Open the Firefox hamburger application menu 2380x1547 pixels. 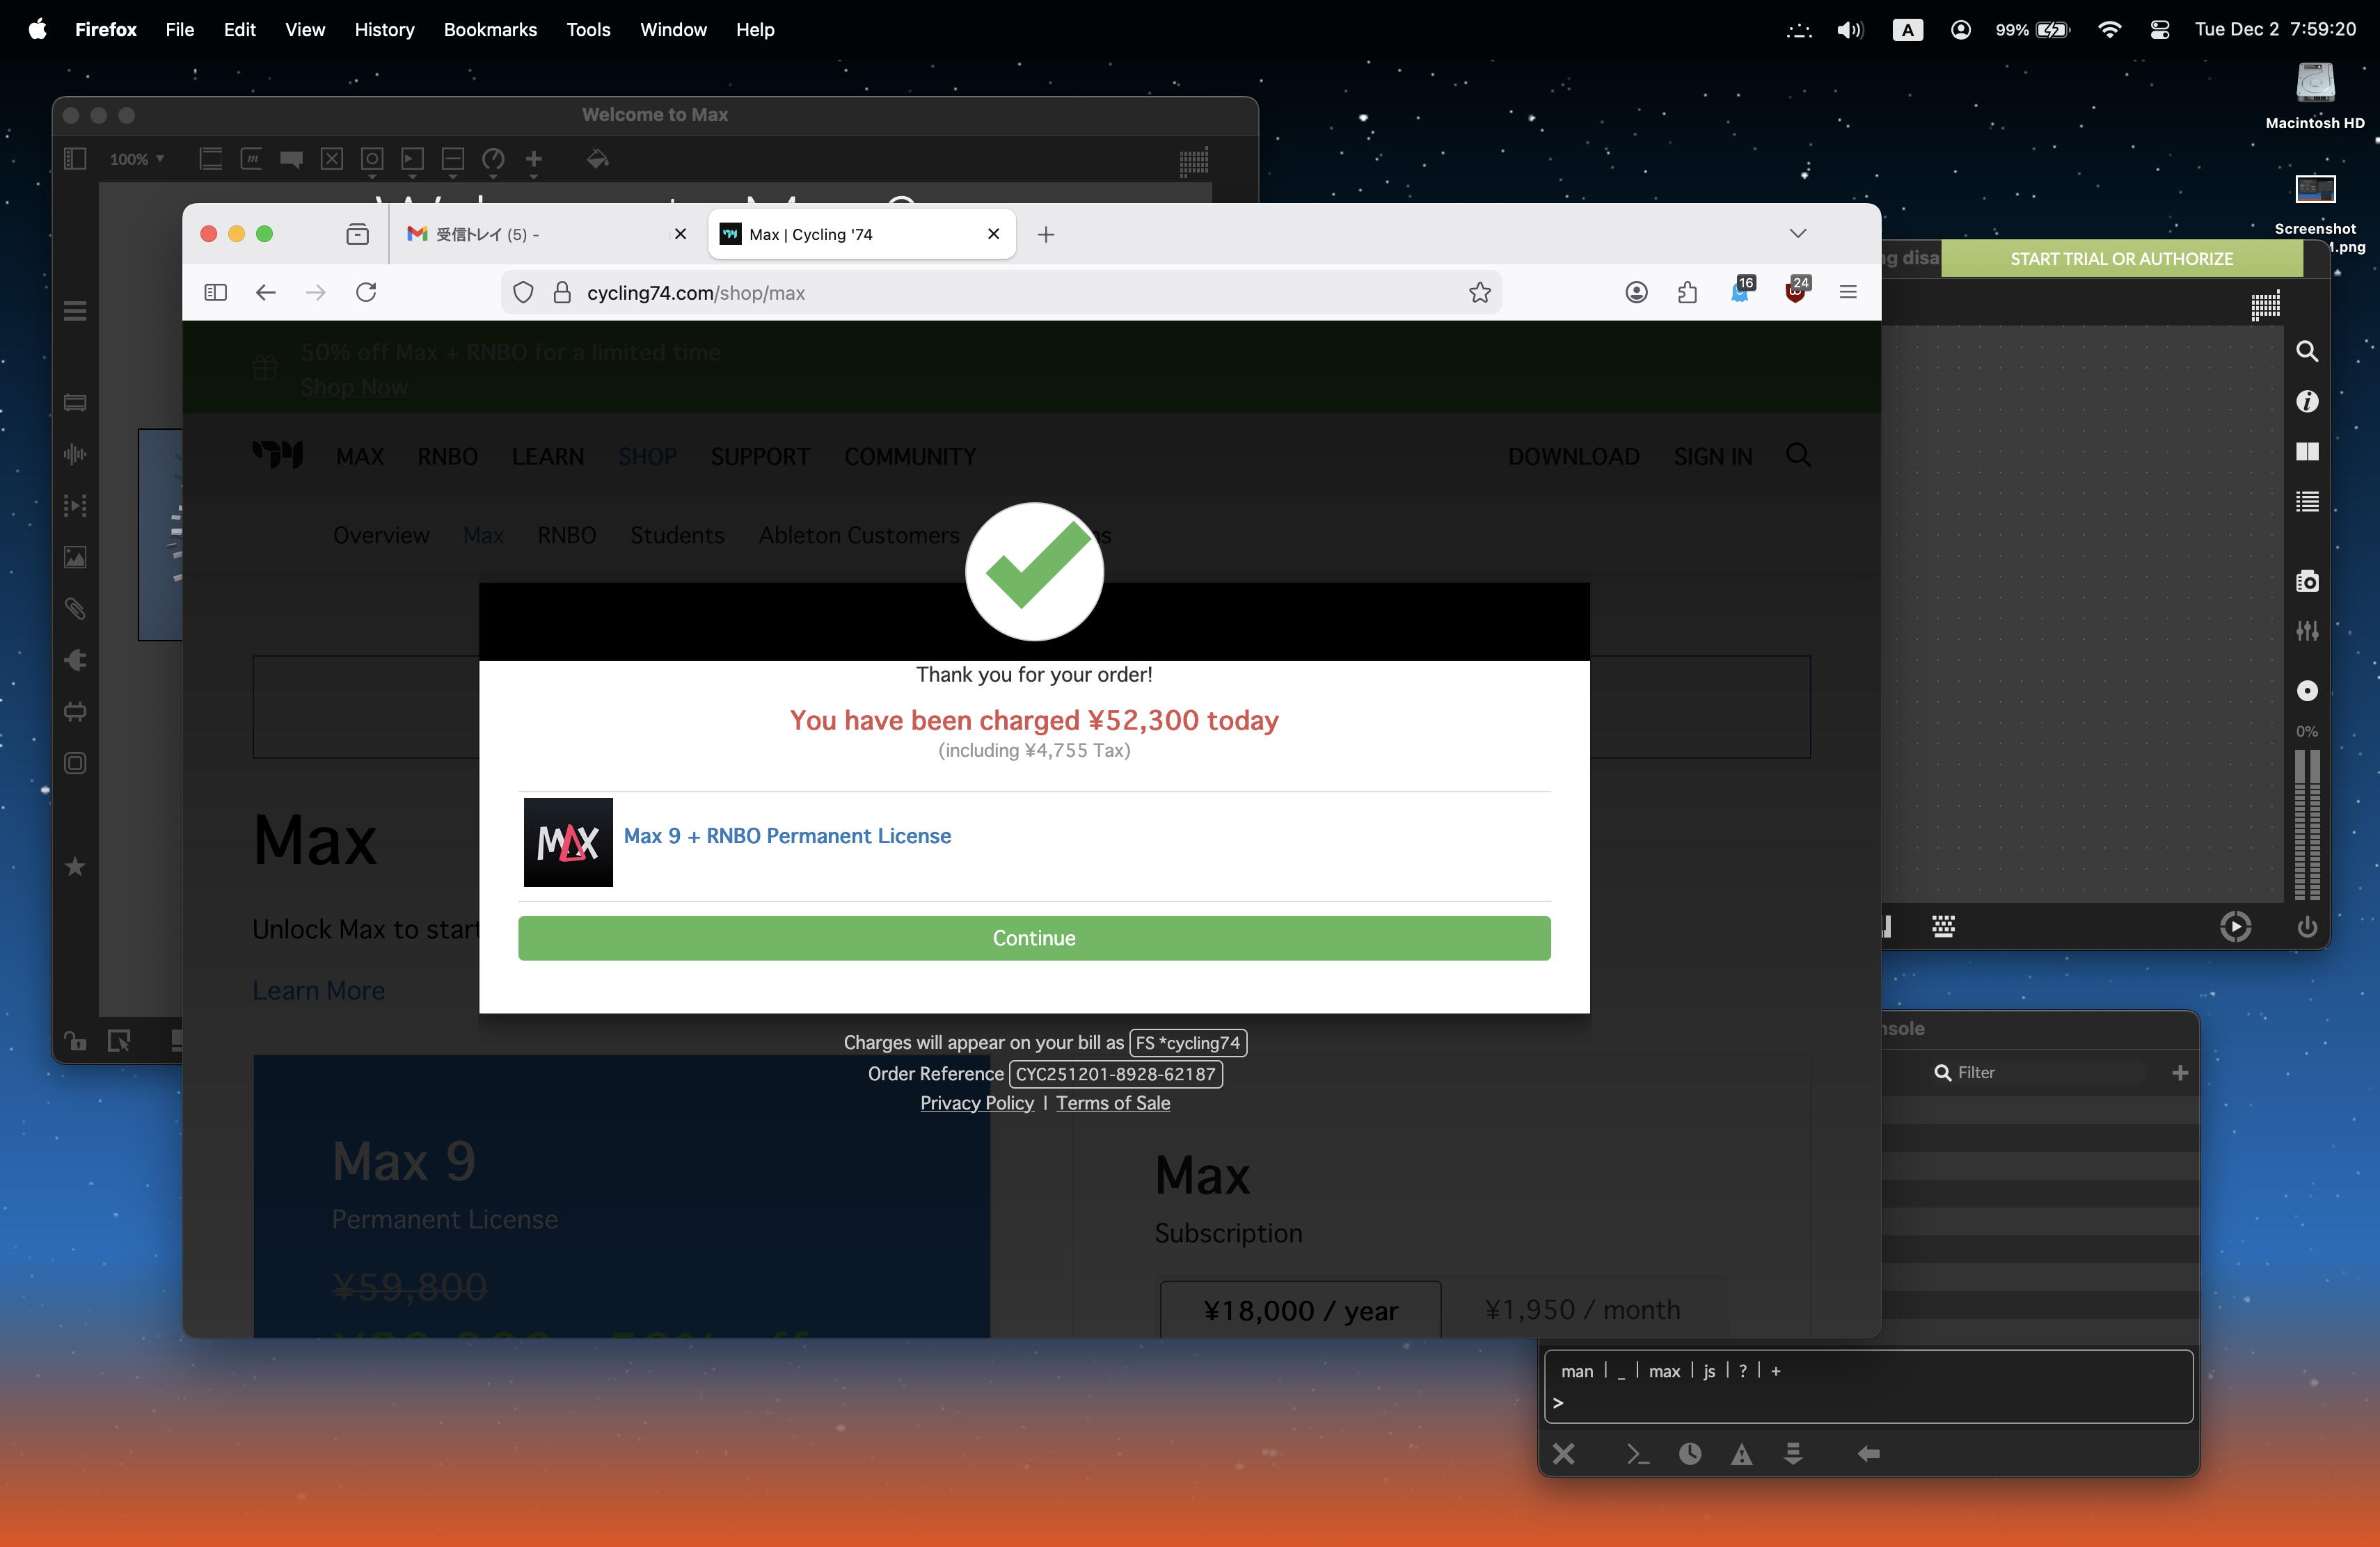(1847, 292)
